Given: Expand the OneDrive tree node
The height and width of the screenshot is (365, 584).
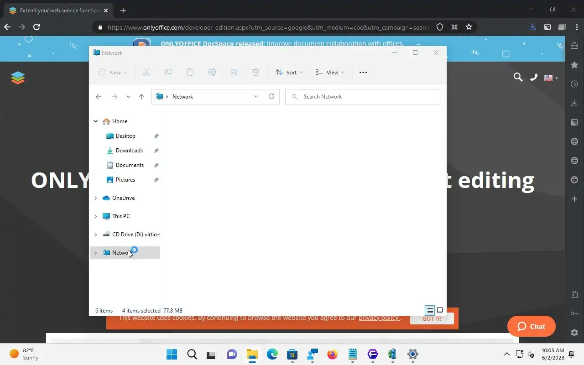Looking at the screenshot, I should tap(95, 198).
